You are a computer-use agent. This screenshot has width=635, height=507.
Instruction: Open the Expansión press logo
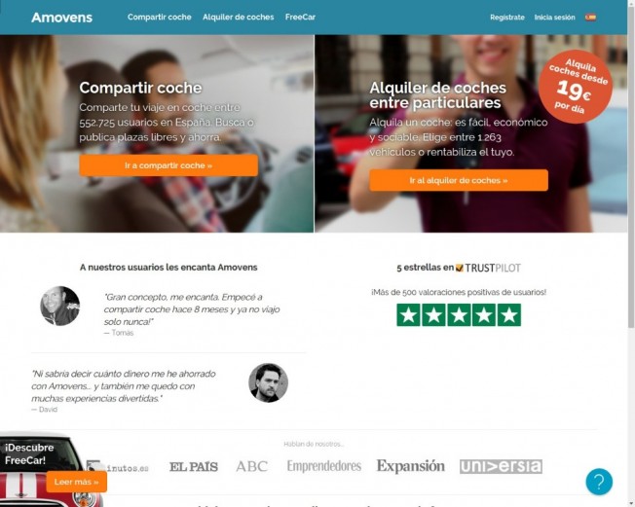pos(411,466)
